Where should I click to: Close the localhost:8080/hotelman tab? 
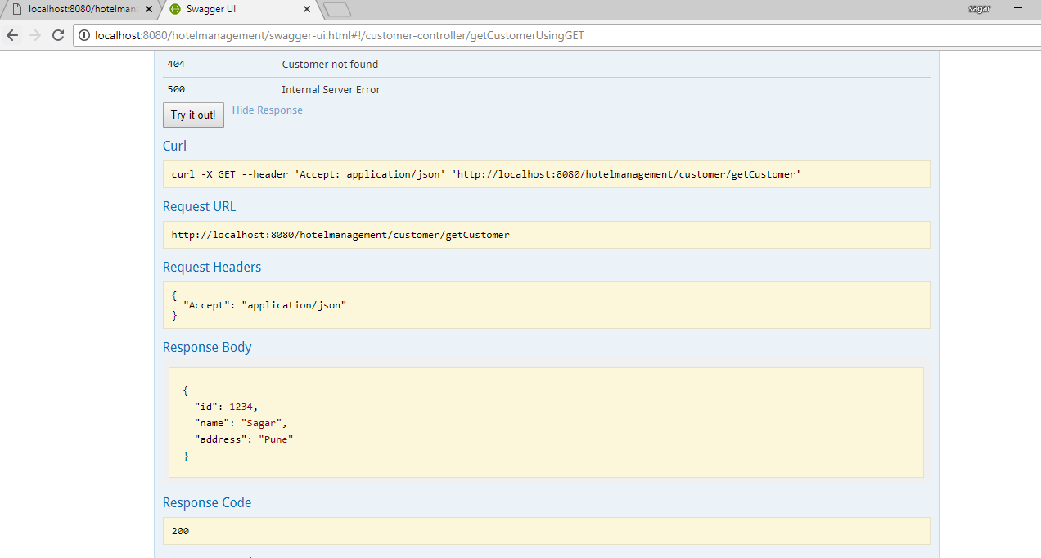click(148, 10)
